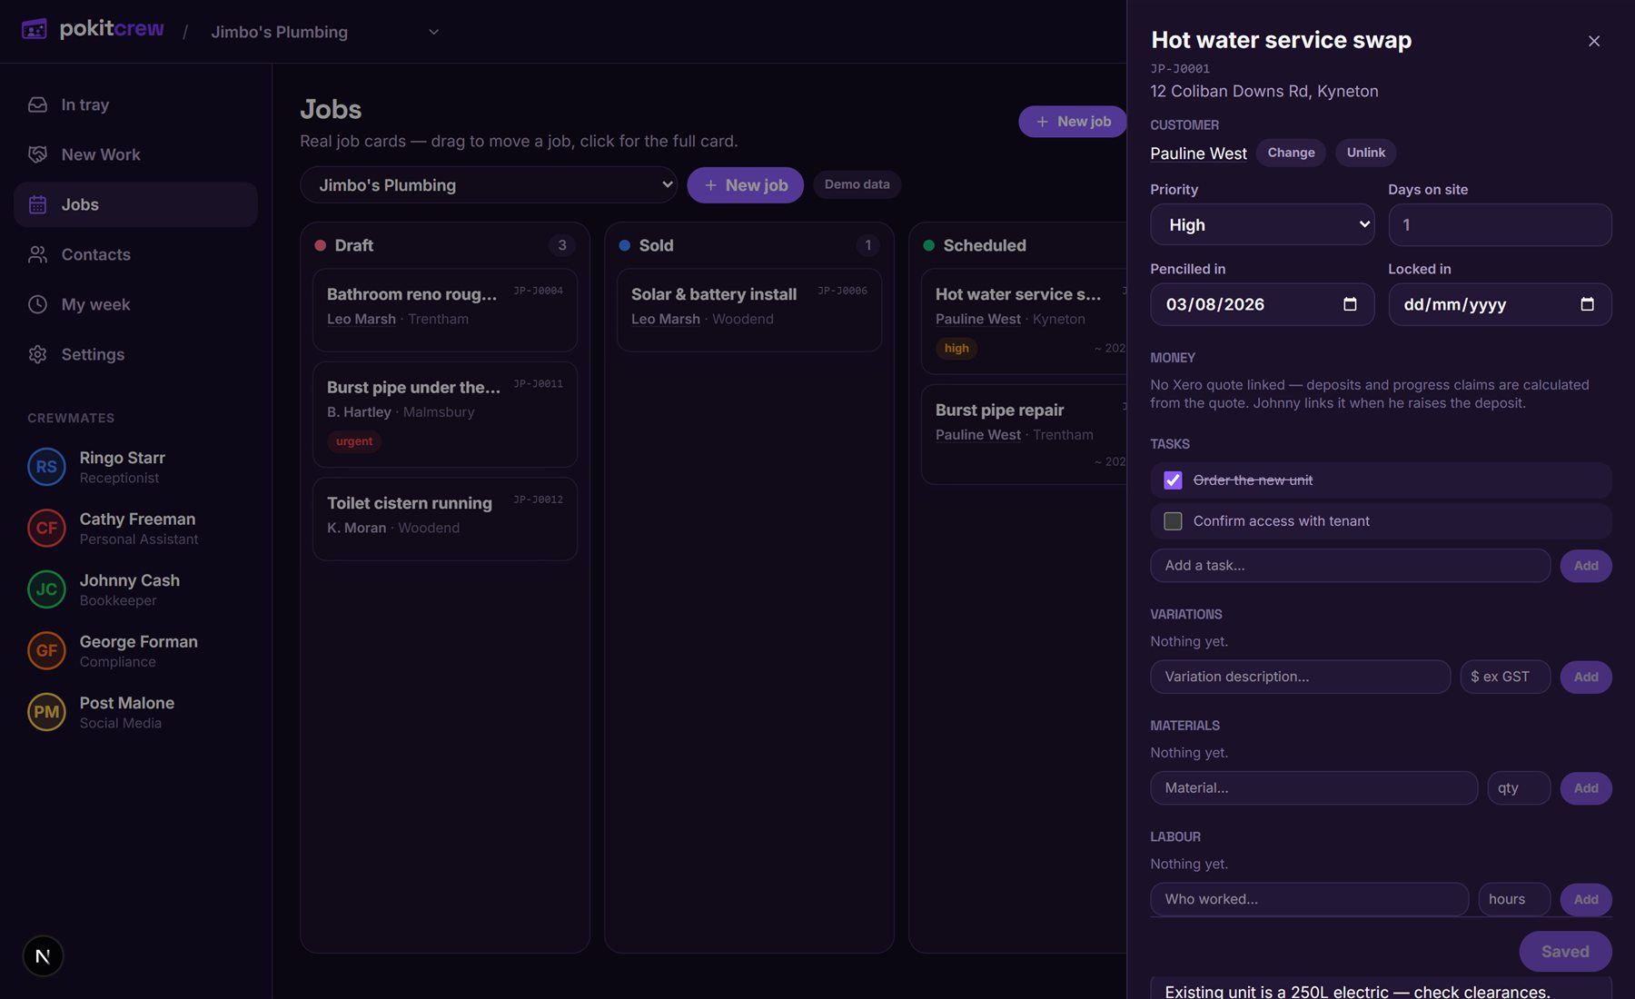Click the Saved button
Screen dimensions: 1635x999
point(1565,952)
